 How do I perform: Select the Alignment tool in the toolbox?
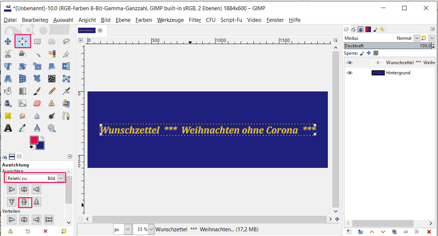23,42
